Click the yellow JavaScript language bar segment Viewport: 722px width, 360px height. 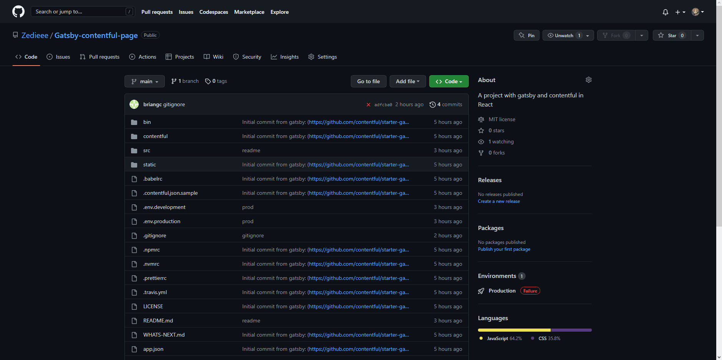point(514,330)
